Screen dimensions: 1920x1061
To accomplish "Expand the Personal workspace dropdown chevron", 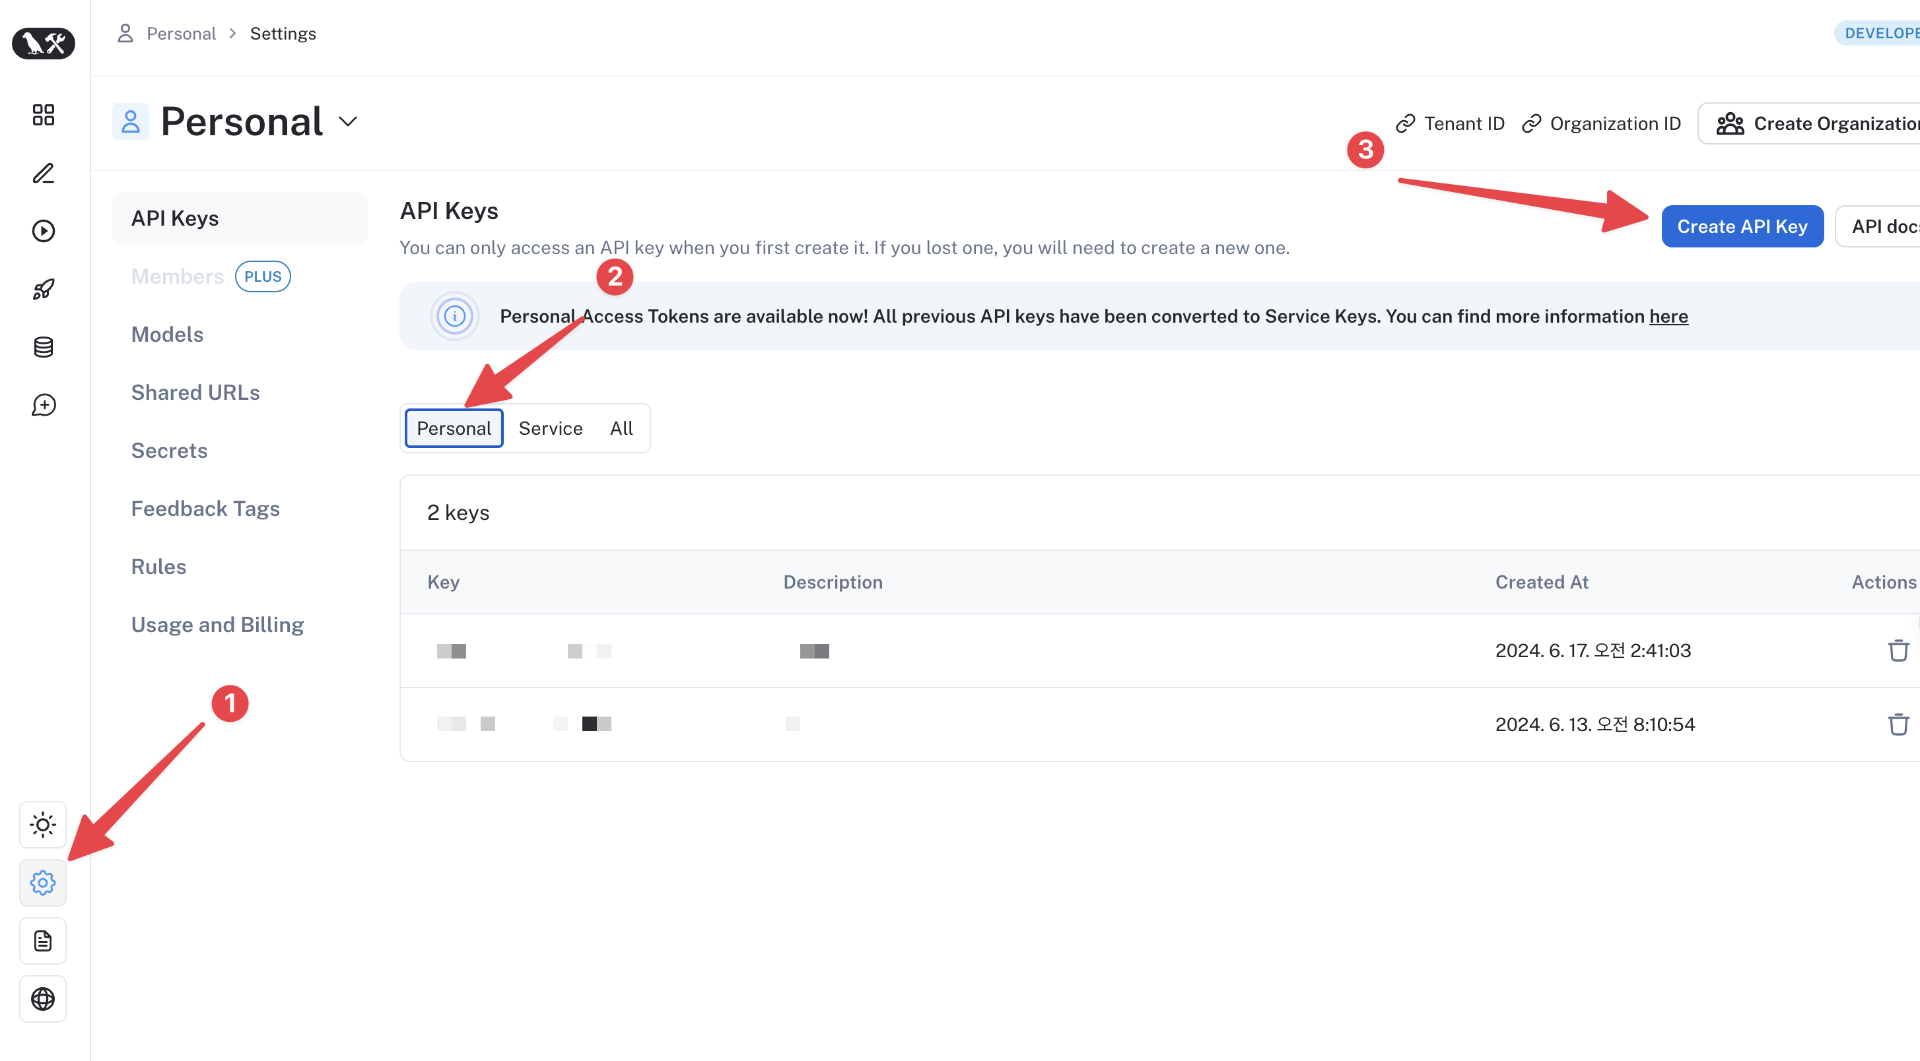I will click(x=348, y=121).
